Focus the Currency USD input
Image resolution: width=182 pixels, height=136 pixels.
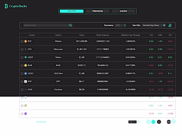pos(119,25)
